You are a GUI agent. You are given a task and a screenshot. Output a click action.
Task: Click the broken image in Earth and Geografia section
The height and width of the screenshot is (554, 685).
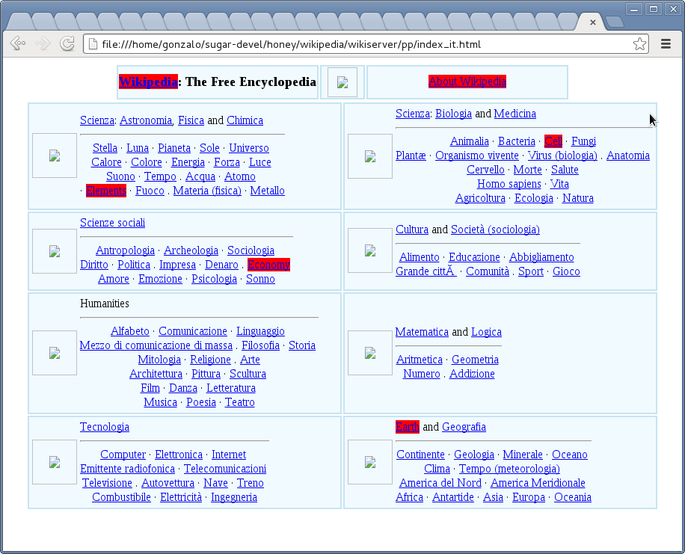[x=370, y=462]
